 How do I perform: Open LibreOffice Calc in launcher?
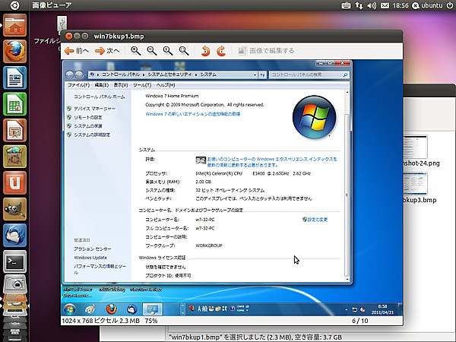click(15, 104)
